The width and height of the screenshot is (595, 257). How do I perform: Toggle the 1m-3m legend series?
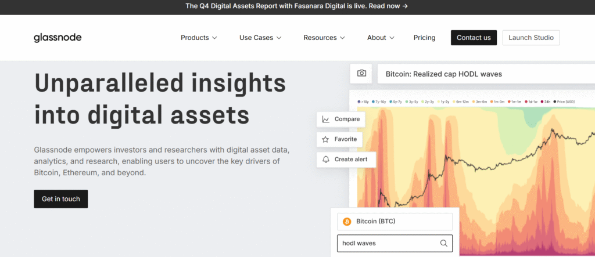pos(497,102)
